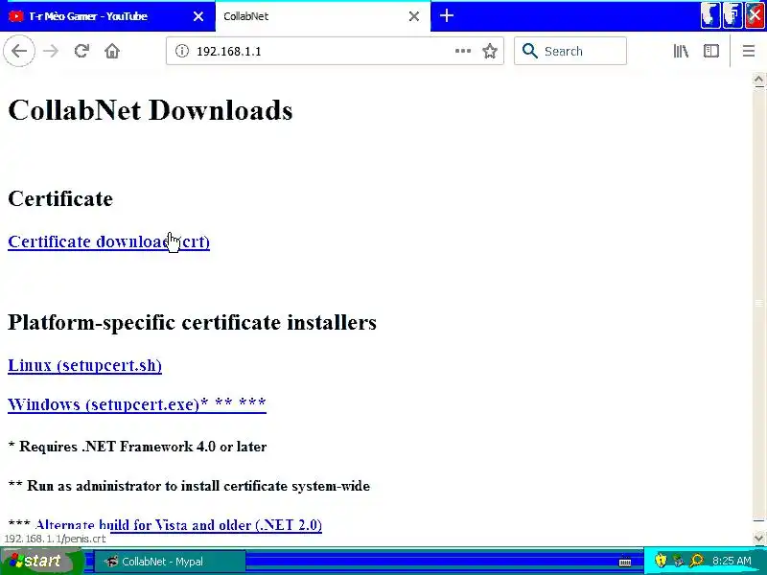Click the taskbar keyboard icon
Viewport: 767px width, 575px height.
click(625, 563)
